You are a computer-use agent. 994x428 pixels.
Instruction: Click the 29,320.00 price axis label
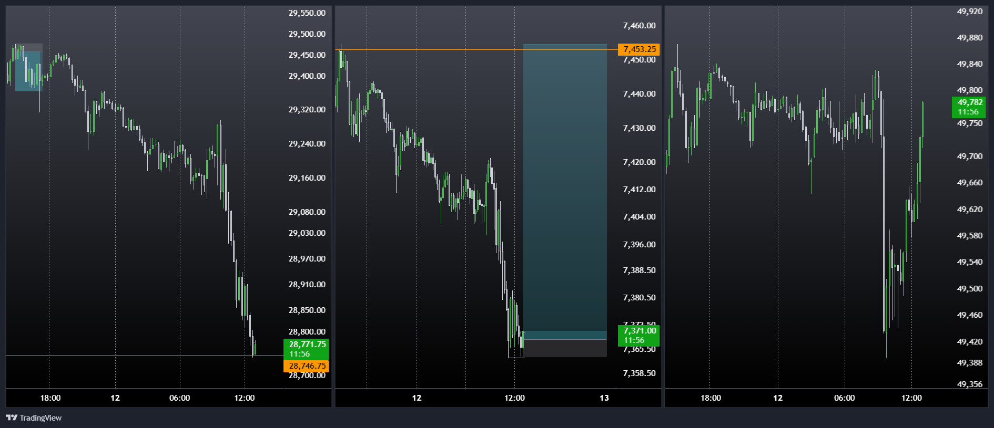(307, 109)
